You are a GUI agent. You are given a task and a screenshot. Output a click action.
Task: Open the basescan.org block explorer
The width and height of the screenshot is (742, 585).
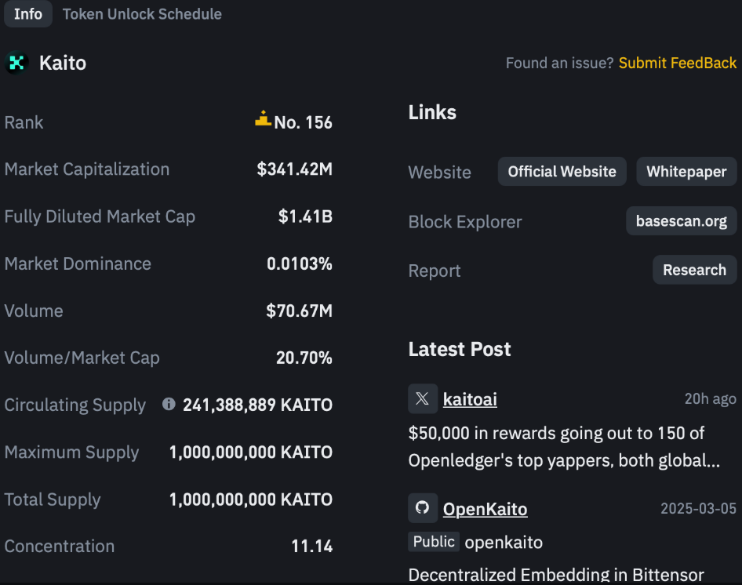(x=681, y=221)
